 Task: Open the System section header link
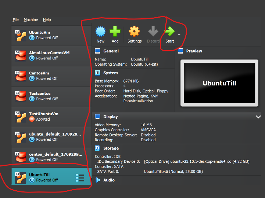click(111, 73)
